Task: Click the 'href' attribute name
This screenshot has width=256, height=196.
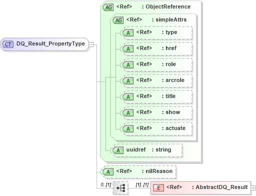Action: click(171, 48)
